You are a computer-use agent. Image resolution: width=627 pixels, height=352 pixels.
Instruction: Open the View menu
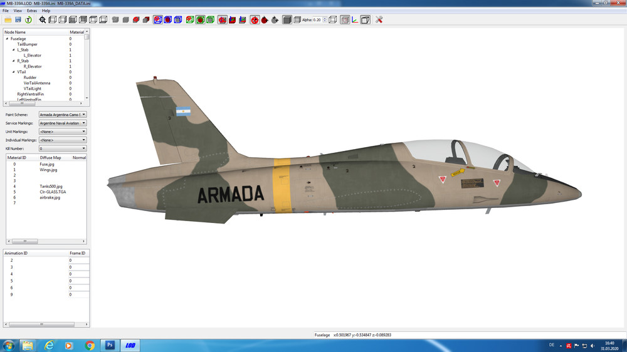point(18,11)
